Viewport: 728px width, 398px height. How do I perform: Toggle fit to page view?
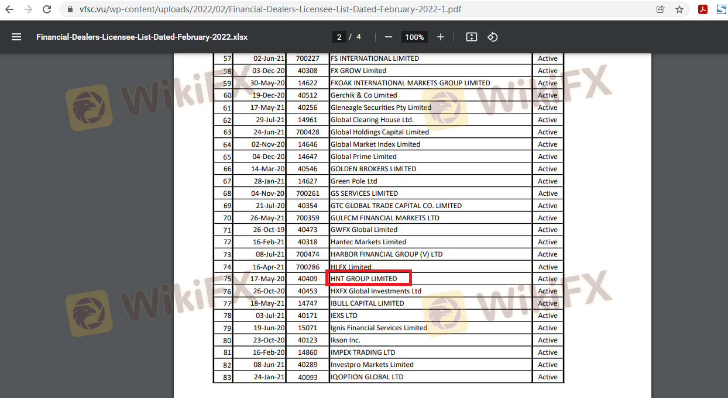(x=471, y=37)
